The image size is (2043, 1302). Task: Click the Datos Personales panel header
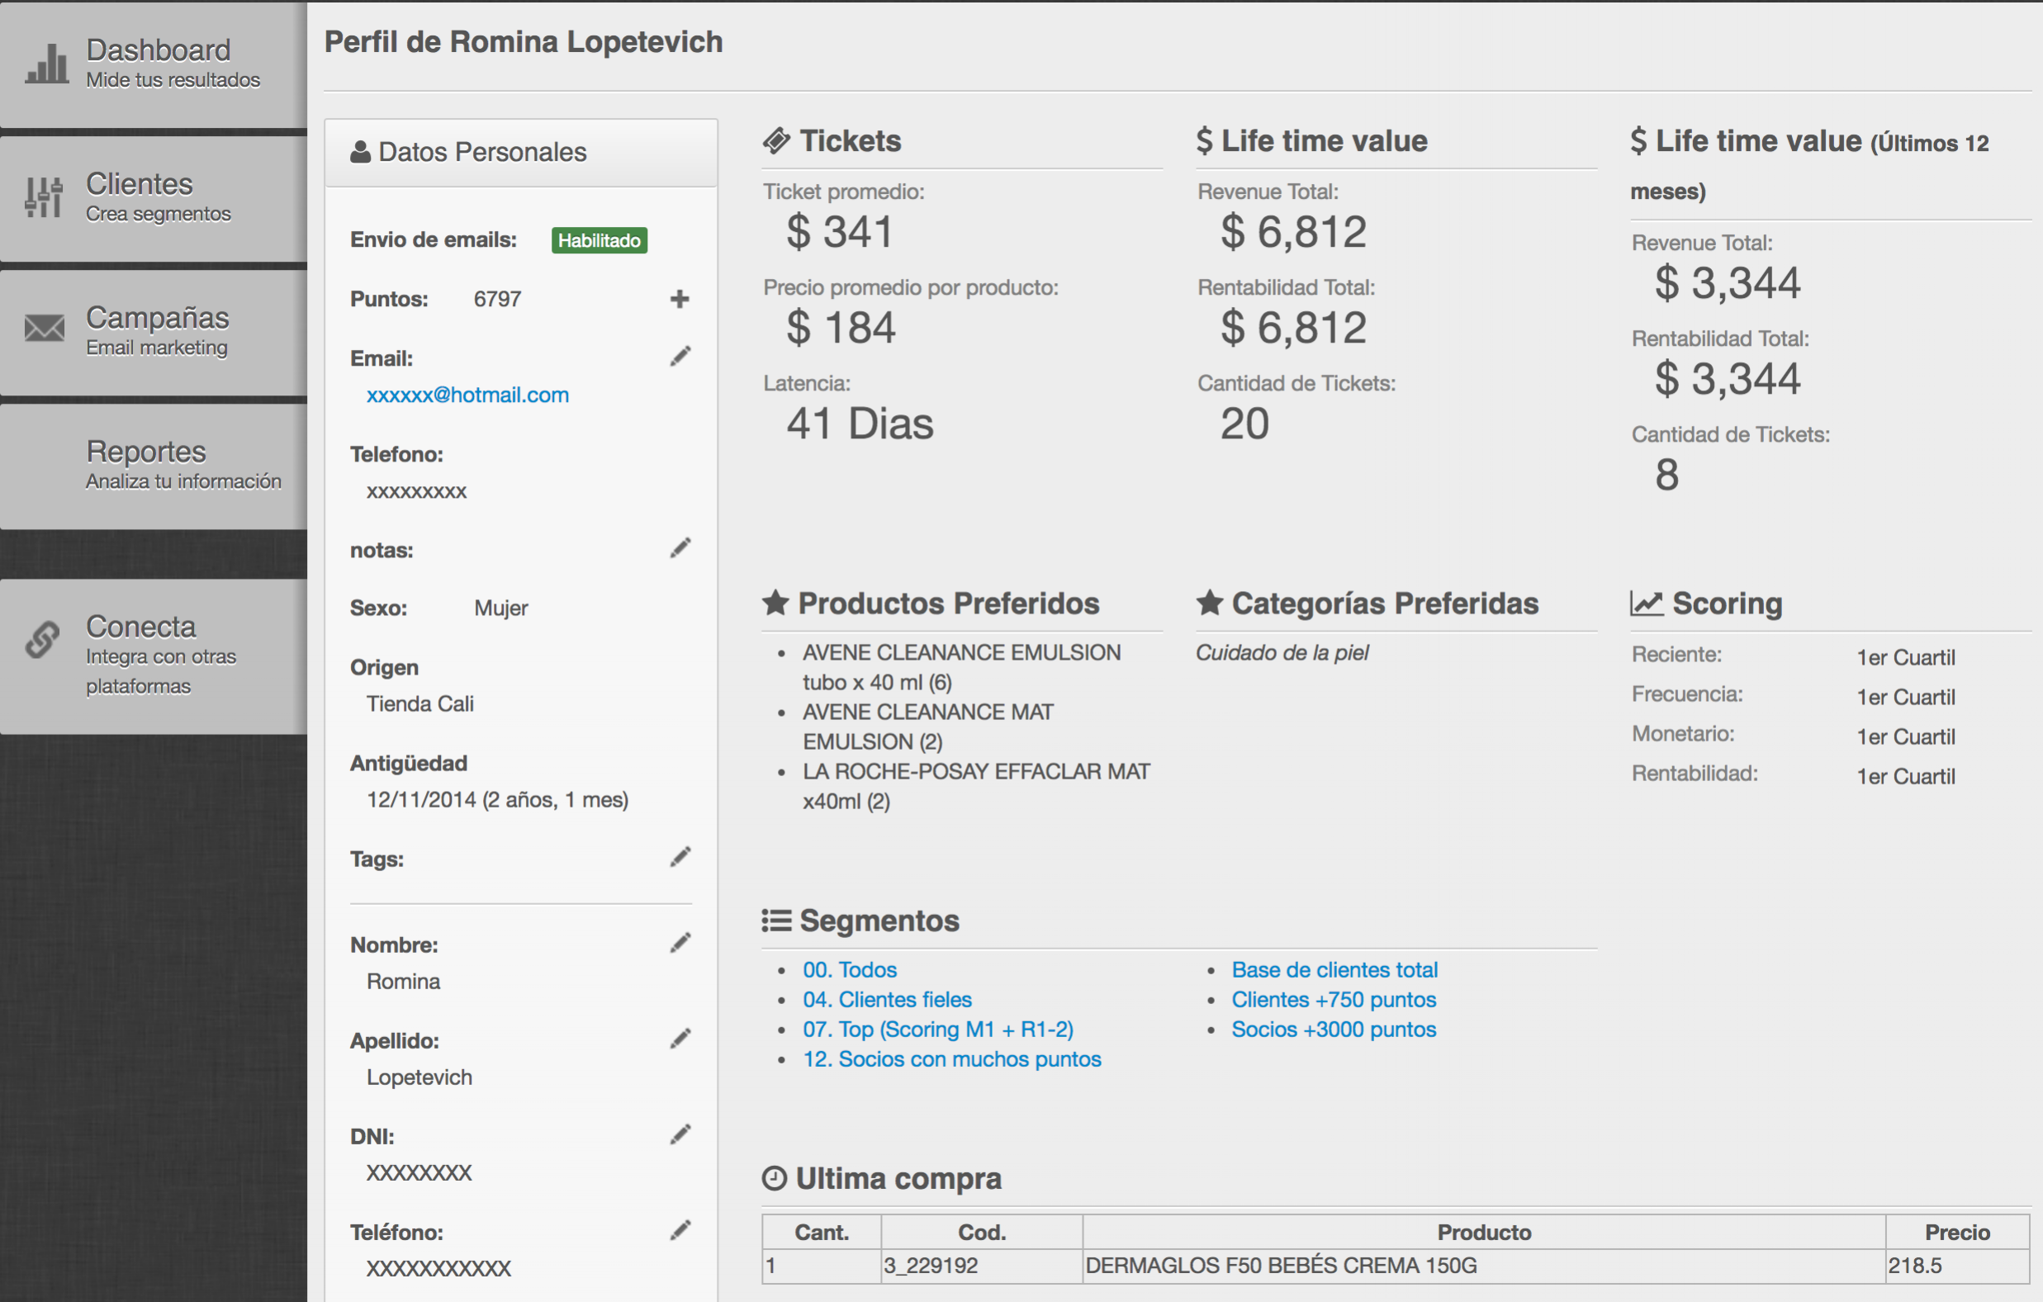[521, 153]
